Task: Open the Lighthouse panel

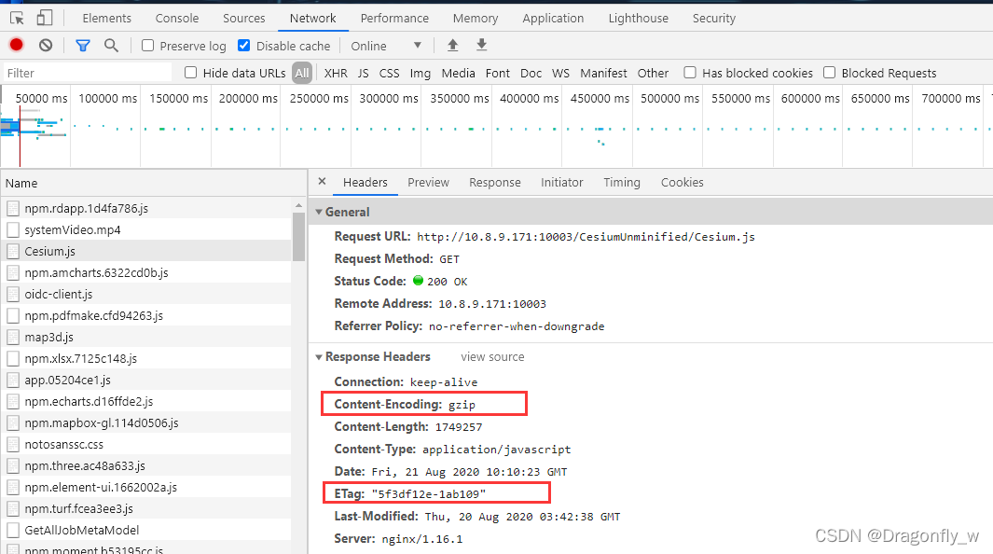Action: pyautogui.click(x=639, y=19)
